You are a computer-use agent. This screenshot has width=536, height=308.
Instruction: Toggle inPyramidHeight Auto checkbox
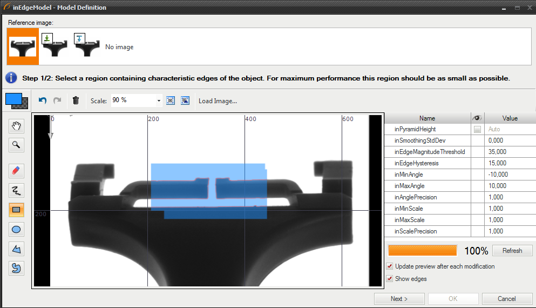tap(477, 130)
